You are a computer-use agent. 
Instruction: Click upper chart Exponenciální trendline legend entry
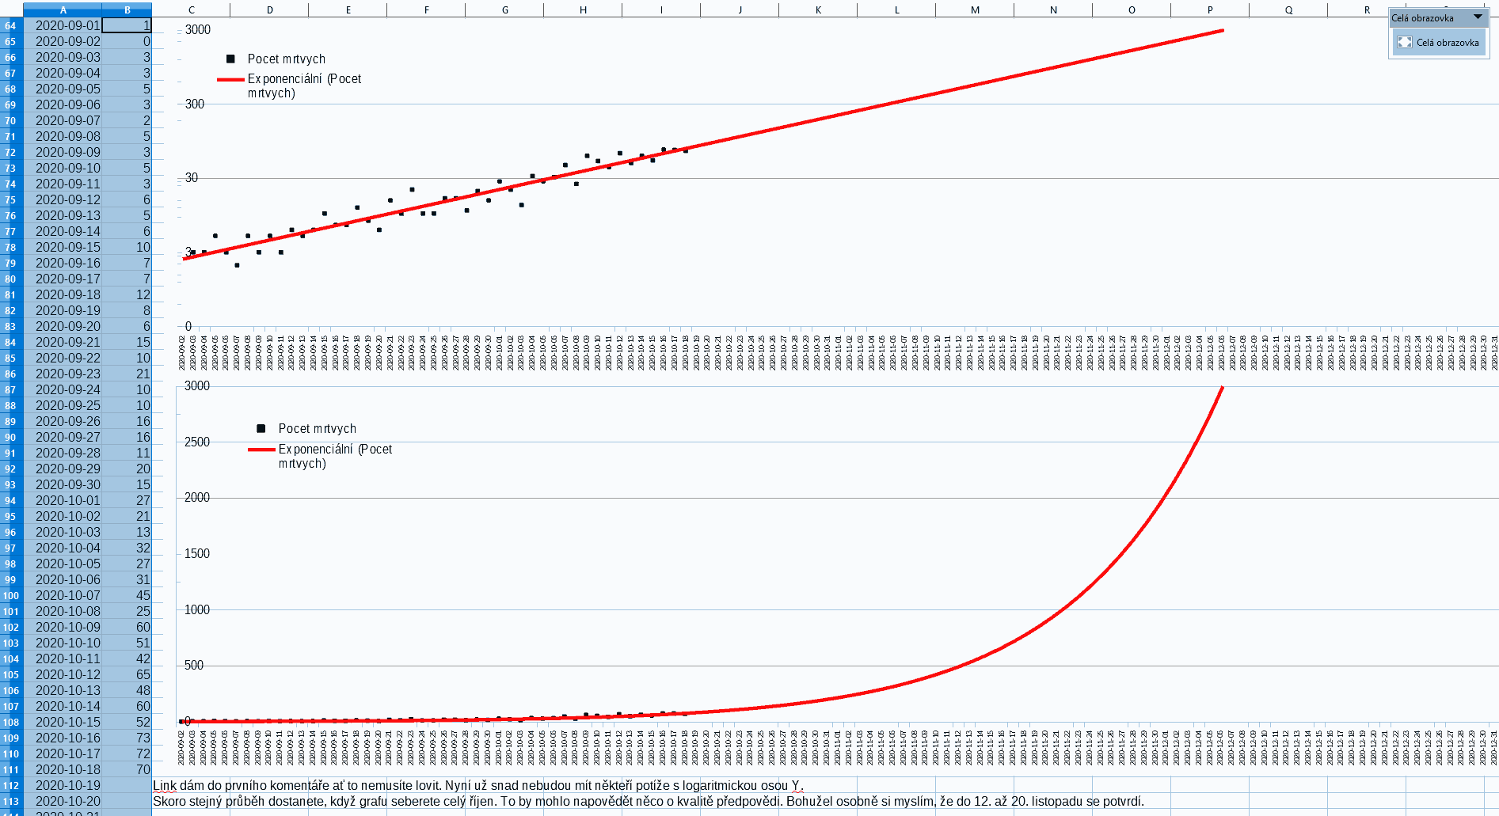290,85
